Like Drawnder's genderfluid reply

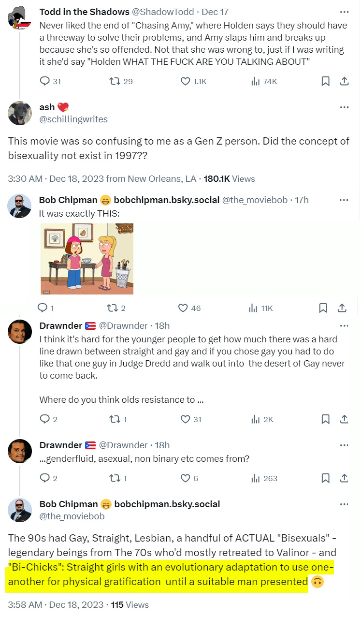point(186,478)
